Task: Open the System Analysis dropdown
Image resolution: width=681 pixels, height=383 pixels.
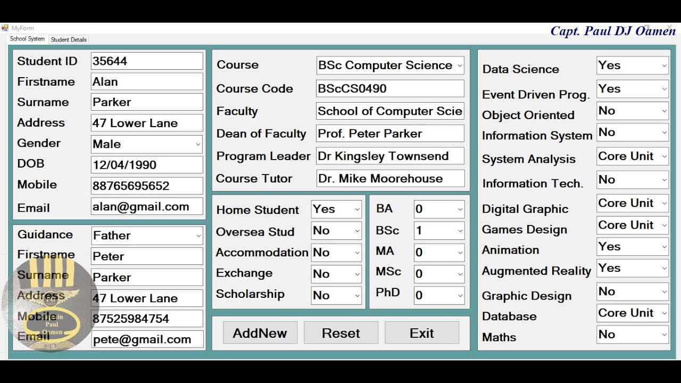Action: pos(633,156)
